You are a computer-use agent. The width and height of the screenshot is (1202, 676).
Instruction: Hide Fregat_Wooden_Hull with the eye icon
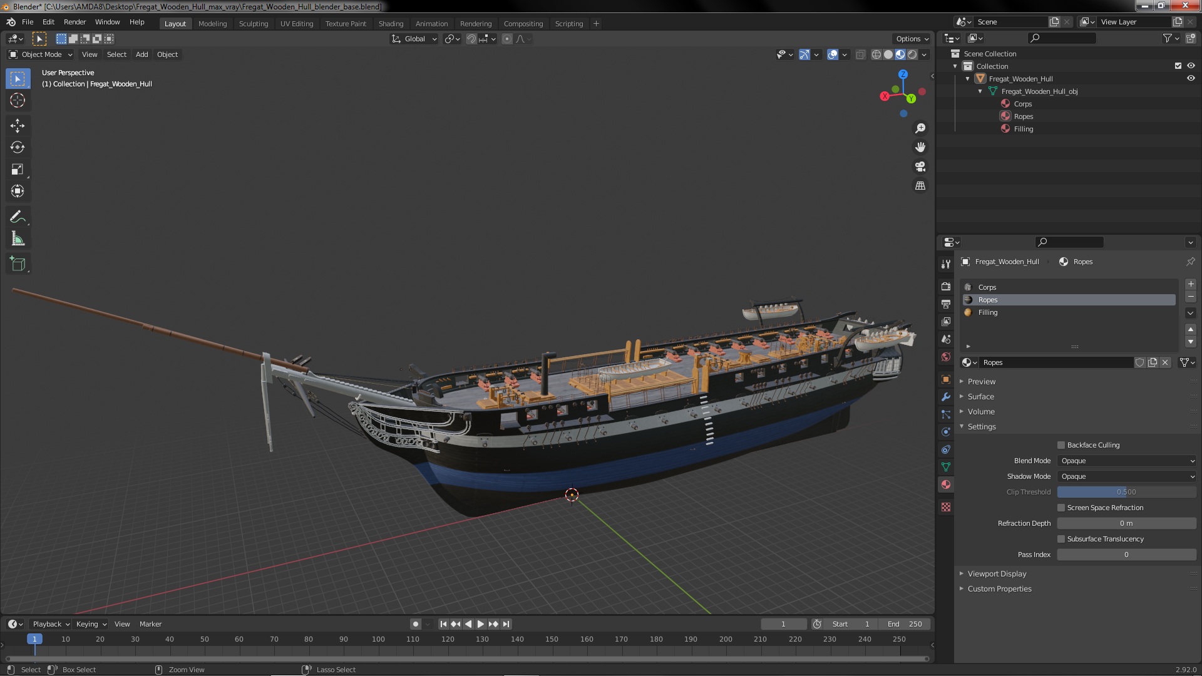[1191, 79]
